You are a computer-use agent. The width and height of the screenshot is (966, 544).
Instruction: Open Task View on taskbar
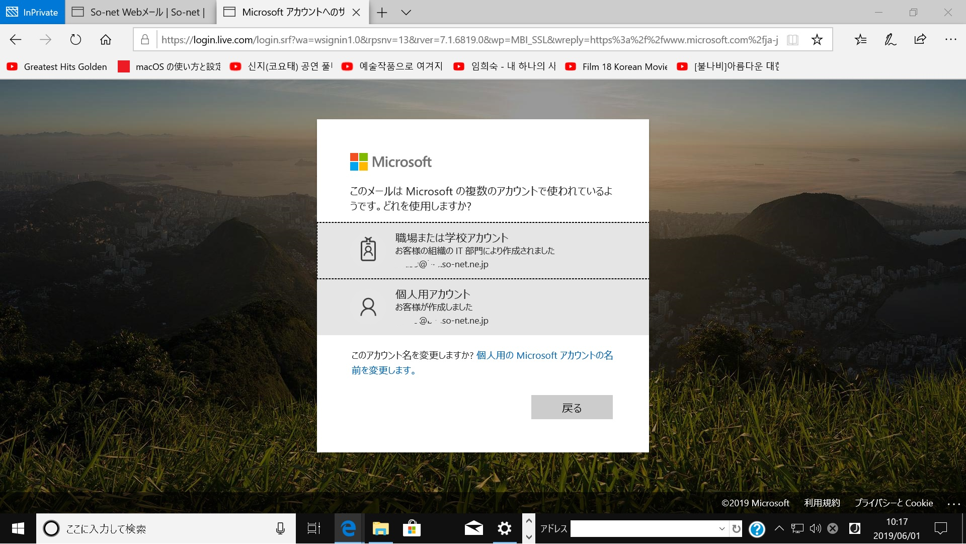click(x=314, y=528)
